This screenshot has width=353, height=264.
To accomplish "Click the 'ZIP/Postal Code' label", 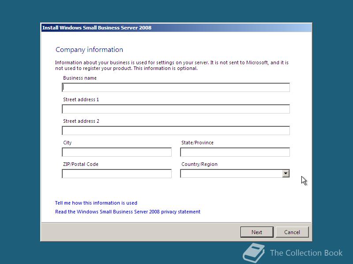I will tap(81, 164).
